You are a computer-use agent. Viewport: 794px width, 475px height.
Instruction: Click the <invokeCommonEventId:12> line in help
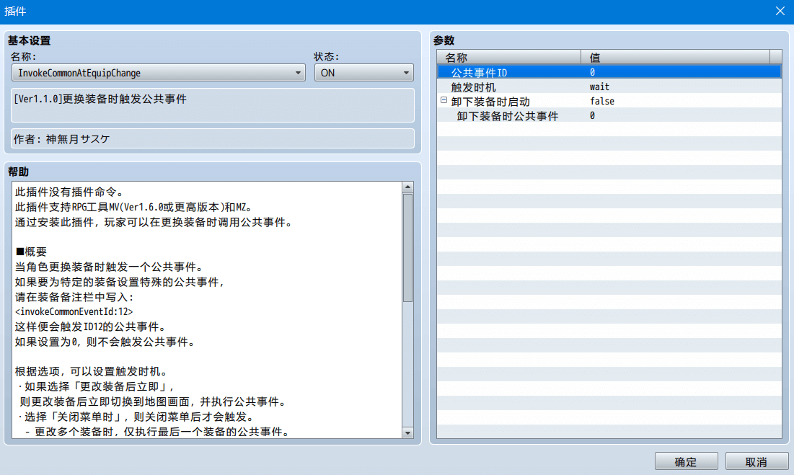point(74,311)
